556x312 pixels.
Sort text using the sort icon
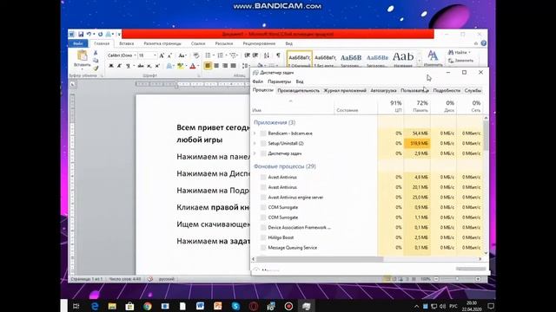pyautogui.click(x=267, y=55)
